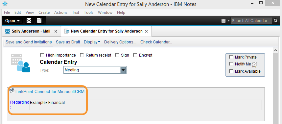Tick the Mark Private checkbox
This screenshot has height=124, width=282.
(x=231, y=57)
